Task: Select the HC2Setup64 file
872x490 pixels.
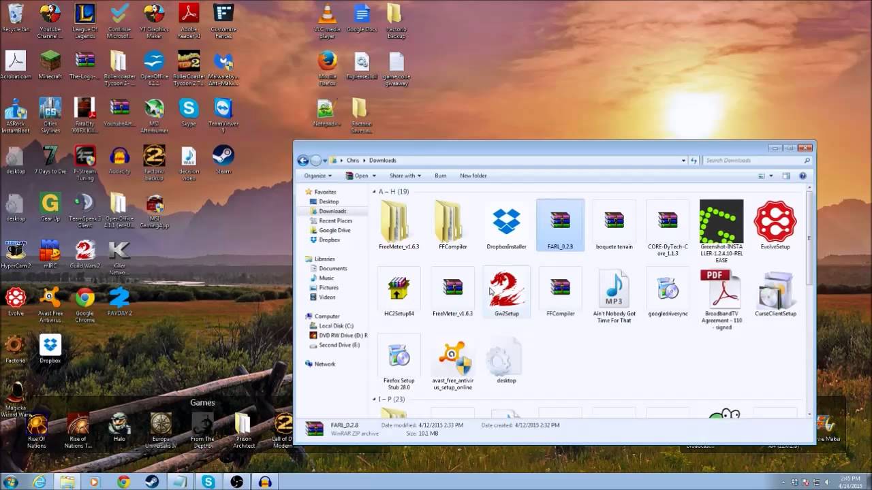Action: coord(399,293)
